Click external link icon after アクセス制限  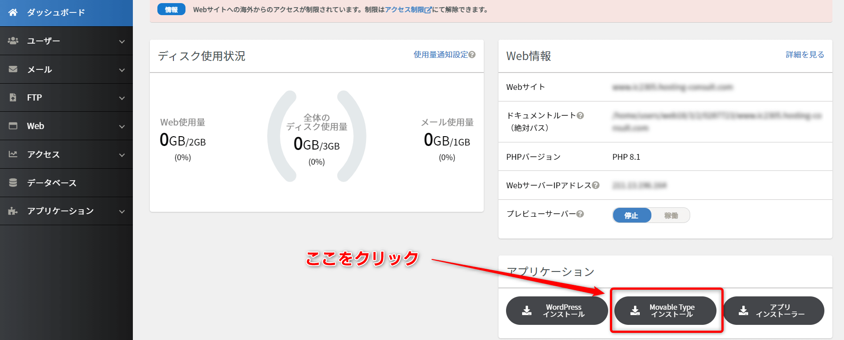pos(428,10)
